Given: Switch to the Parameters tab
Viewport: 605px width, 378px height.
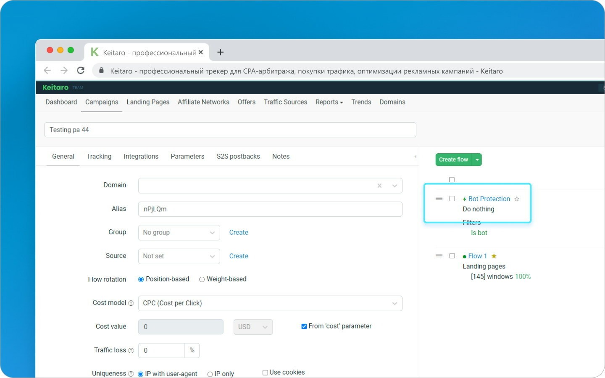Looking at the screenshot, I should pos(187,156).
